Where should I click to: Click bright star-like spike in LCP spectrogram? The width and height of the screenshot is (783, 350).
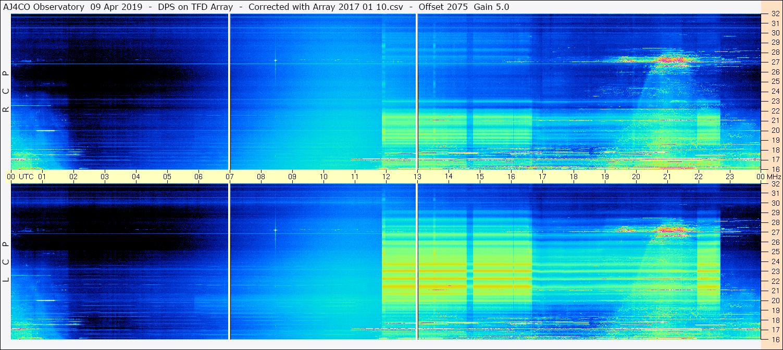click(275, 230)
